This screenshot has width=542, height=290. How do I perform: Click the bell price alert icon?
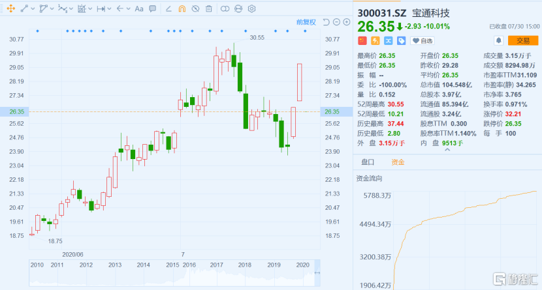498,40
